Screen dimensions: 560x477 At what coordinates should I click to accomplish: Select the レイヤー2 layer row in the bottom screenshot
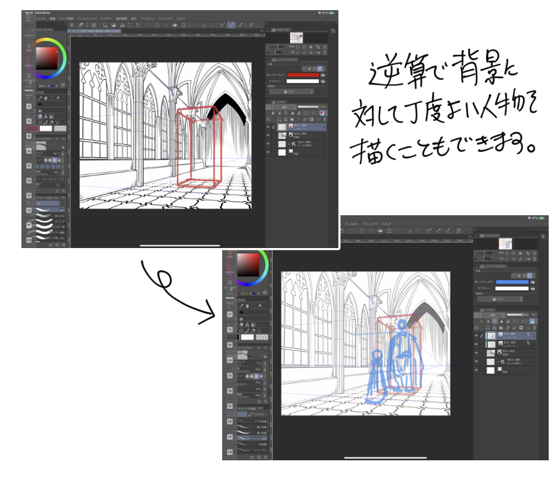click(x=511, y=336)
